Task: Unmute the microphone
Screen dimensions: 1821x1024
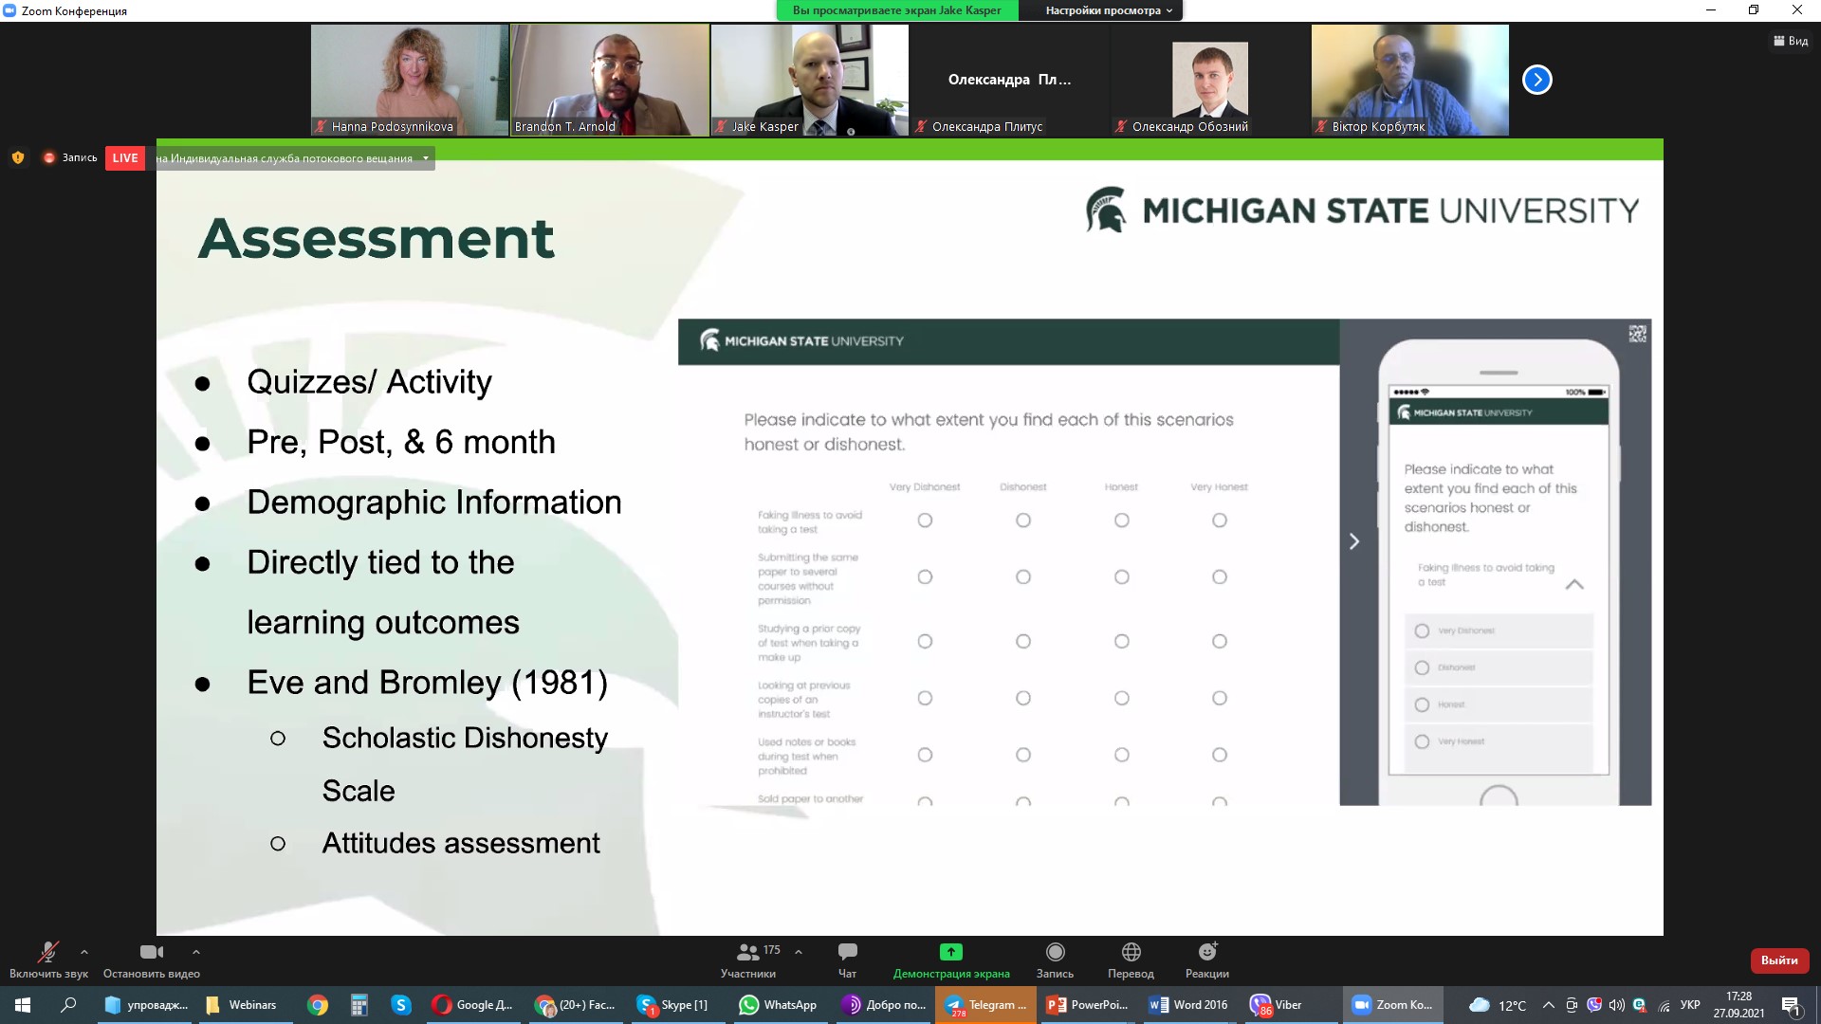Action: [x=47, y=952]
